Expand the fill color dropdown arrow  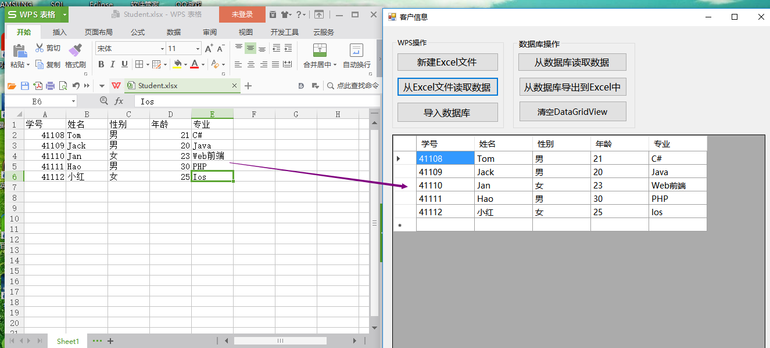[186, 64]
